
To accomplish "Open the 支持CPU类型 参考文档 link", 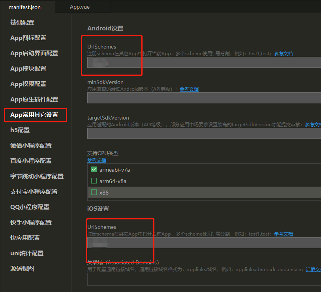I will pos(97,160).
